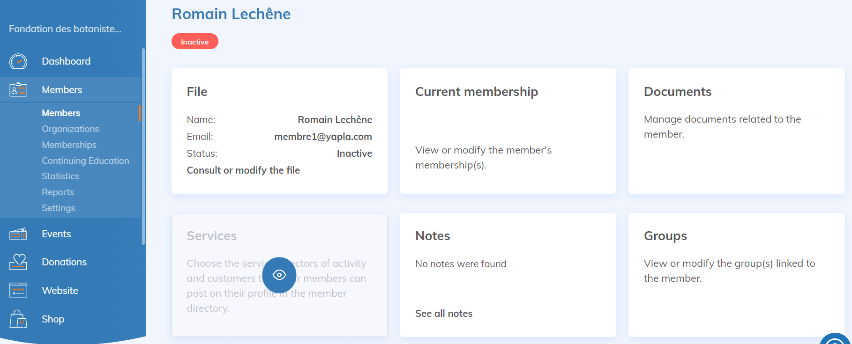Click Consult or modify the file
The image size is (852, 344).
coord(243,170)
